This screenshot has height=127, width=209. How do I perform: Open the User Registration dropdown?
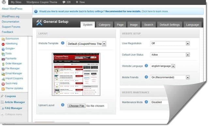click(x=170, y=43)
